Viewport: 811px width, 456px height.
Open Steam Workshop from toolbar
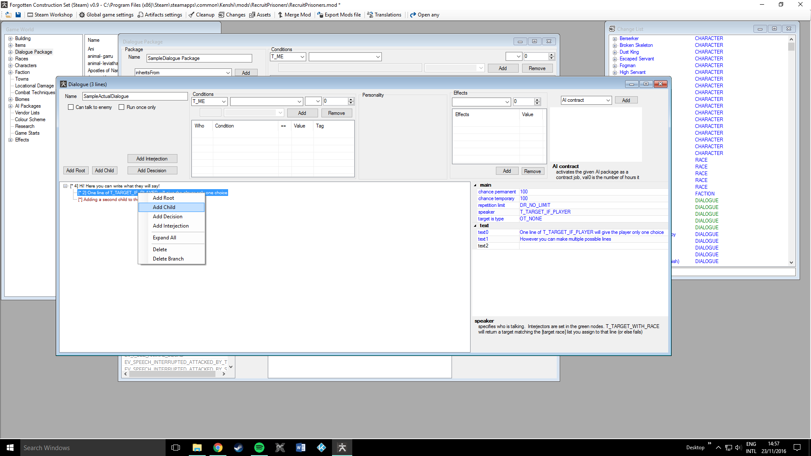pyautogui.click(x=50, y=15)
